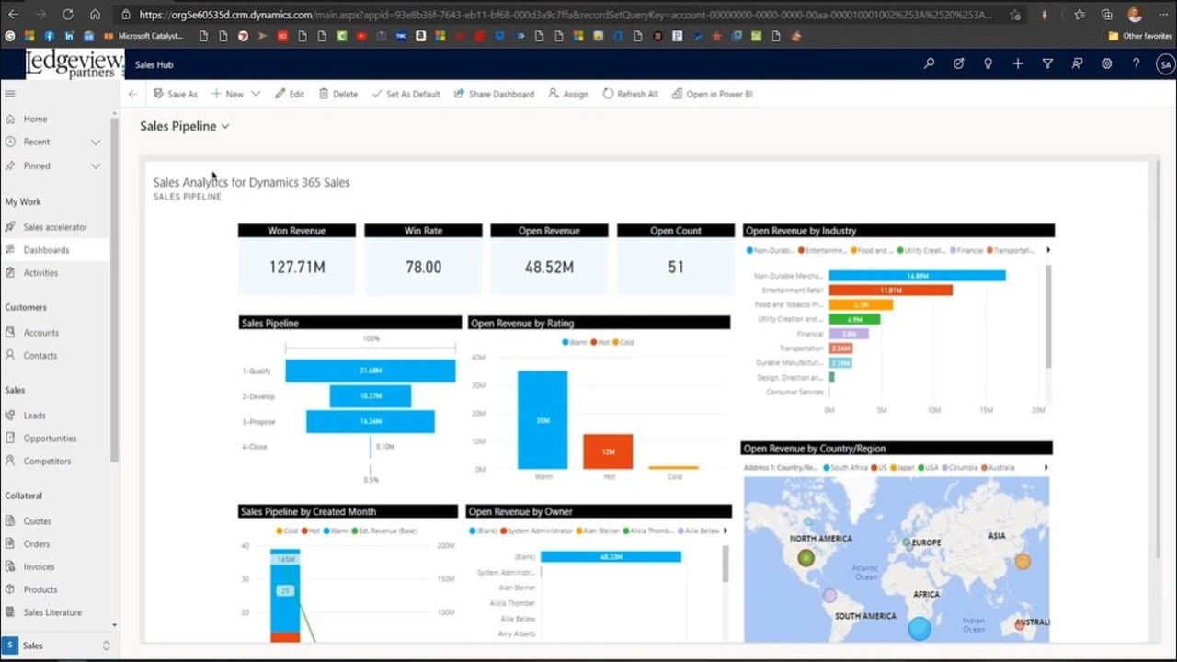Open the question mark help icon

1137,64
